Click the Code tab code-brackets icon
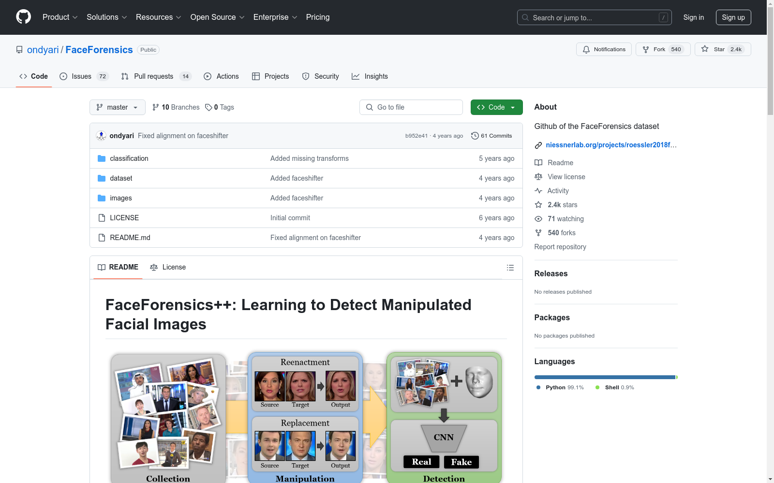774x483 pixels. pyautogui.click(x=23, y=76)
